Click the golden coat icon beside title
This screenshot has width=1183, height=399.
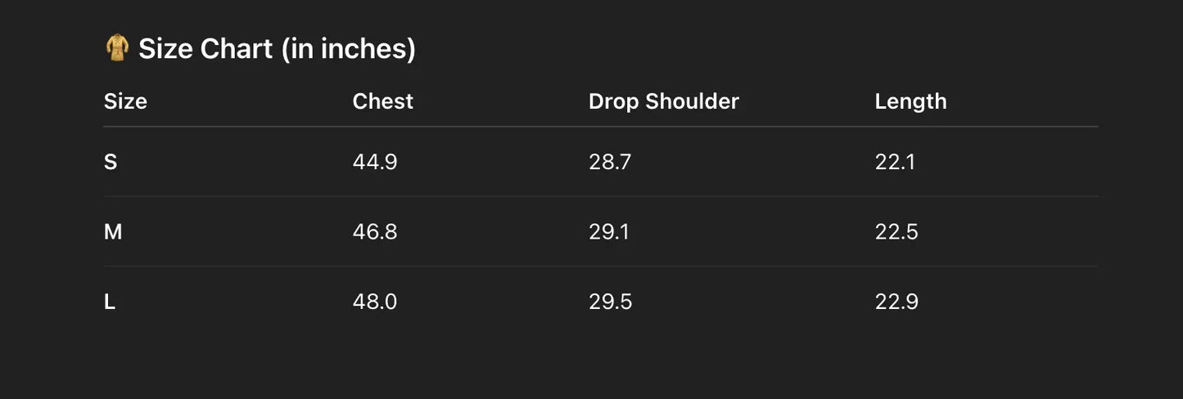(x=117, y=48)
